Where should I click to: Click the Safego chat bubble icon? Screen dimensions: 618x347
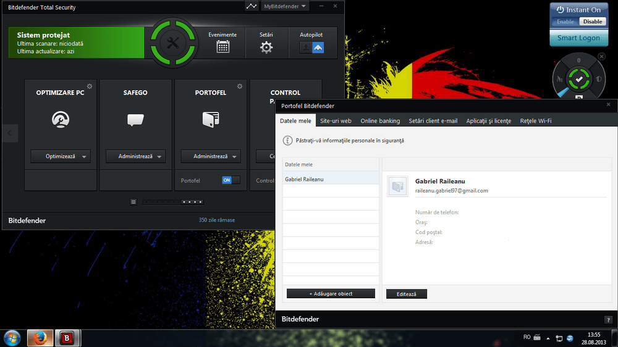(x=135, y=120)
